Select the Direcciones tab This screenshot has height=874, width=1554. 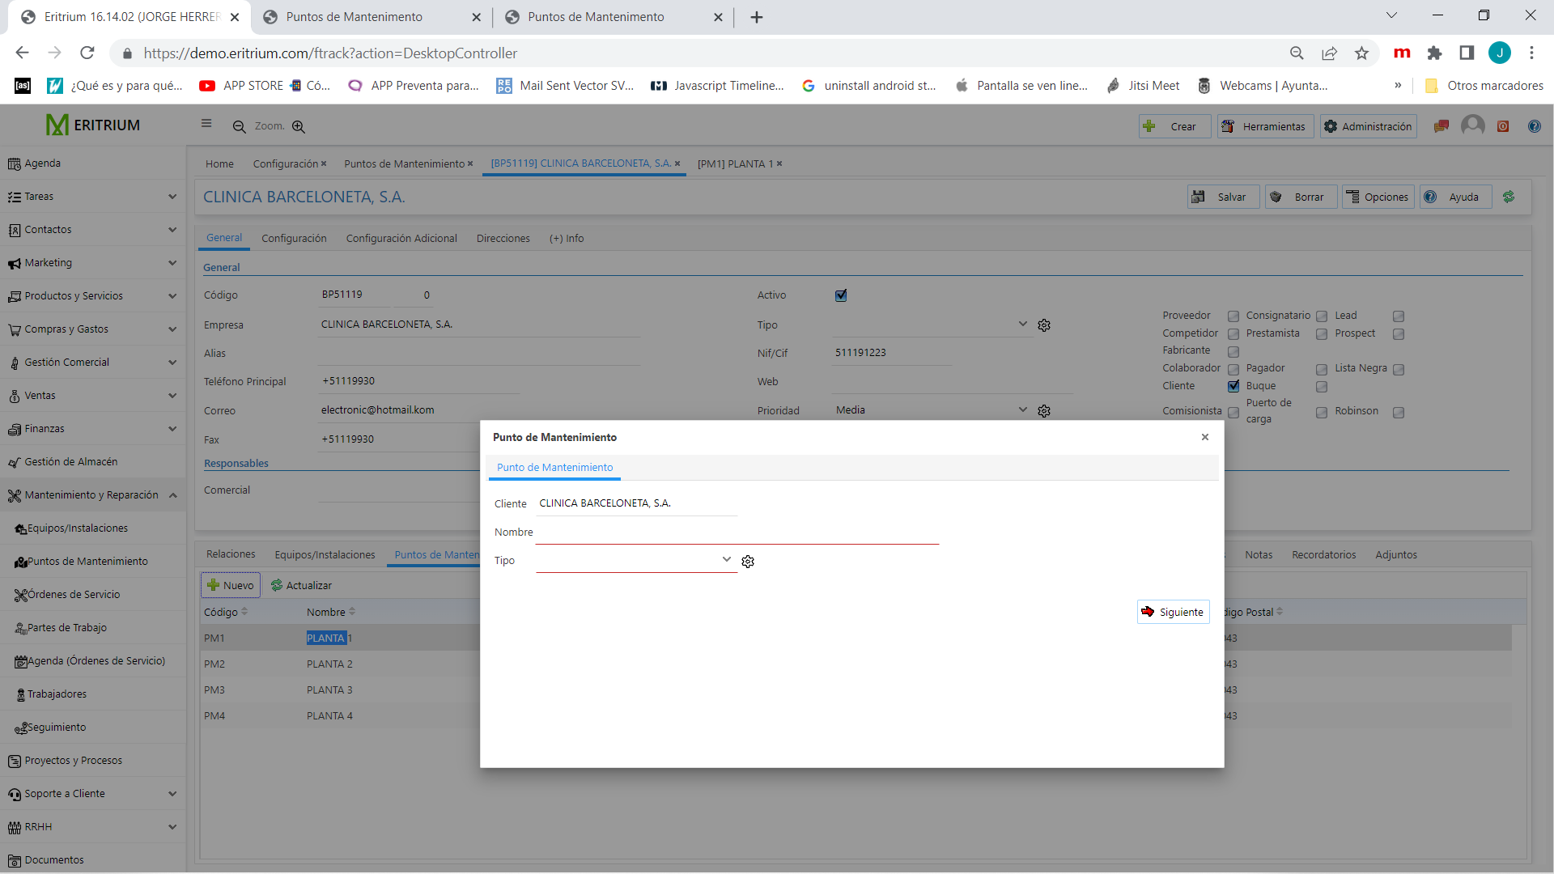pos(503,238)
